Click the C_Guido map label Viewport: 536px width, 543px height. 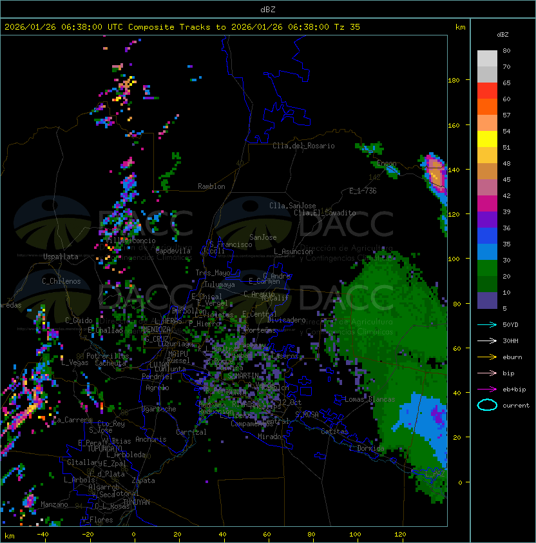click(x=79, y=321)
